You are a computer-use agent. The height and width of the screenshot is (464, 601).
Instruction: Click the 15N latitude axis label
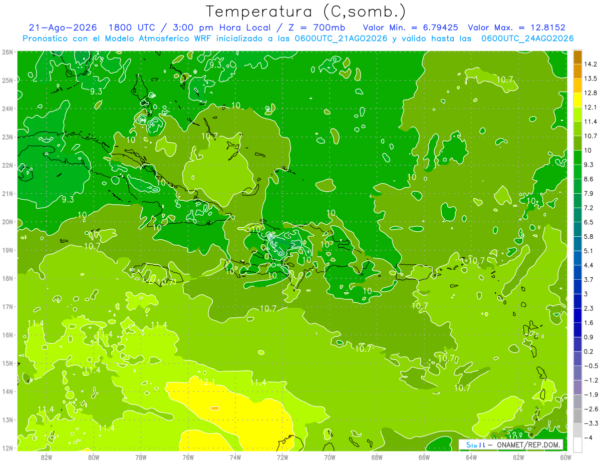pyautogui.click(x=8, y=363)
